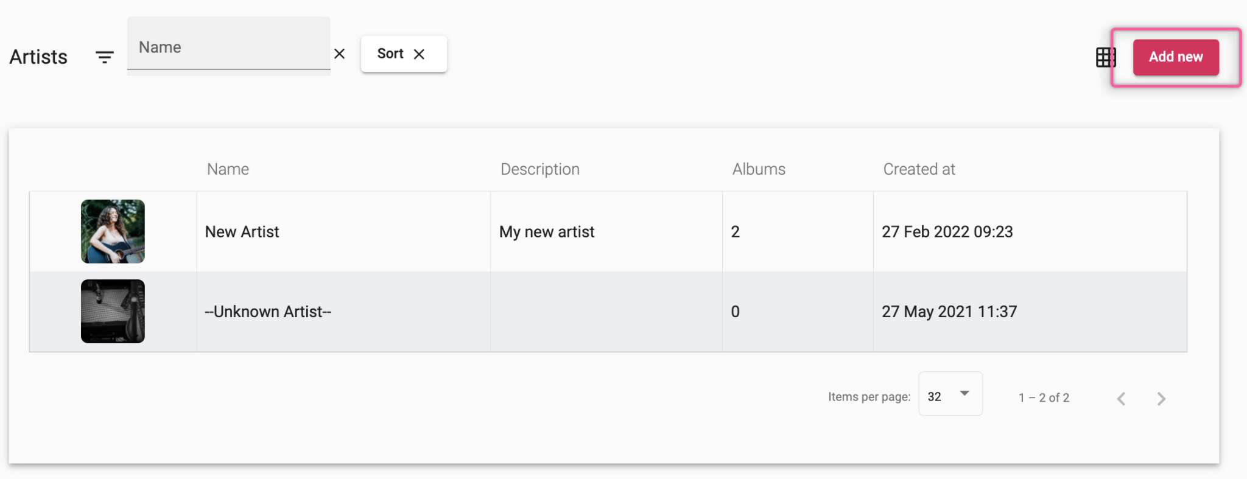Click the New Artist guitar thumbnail
This screenshot has height=479, width=1247.
(113, 231)
